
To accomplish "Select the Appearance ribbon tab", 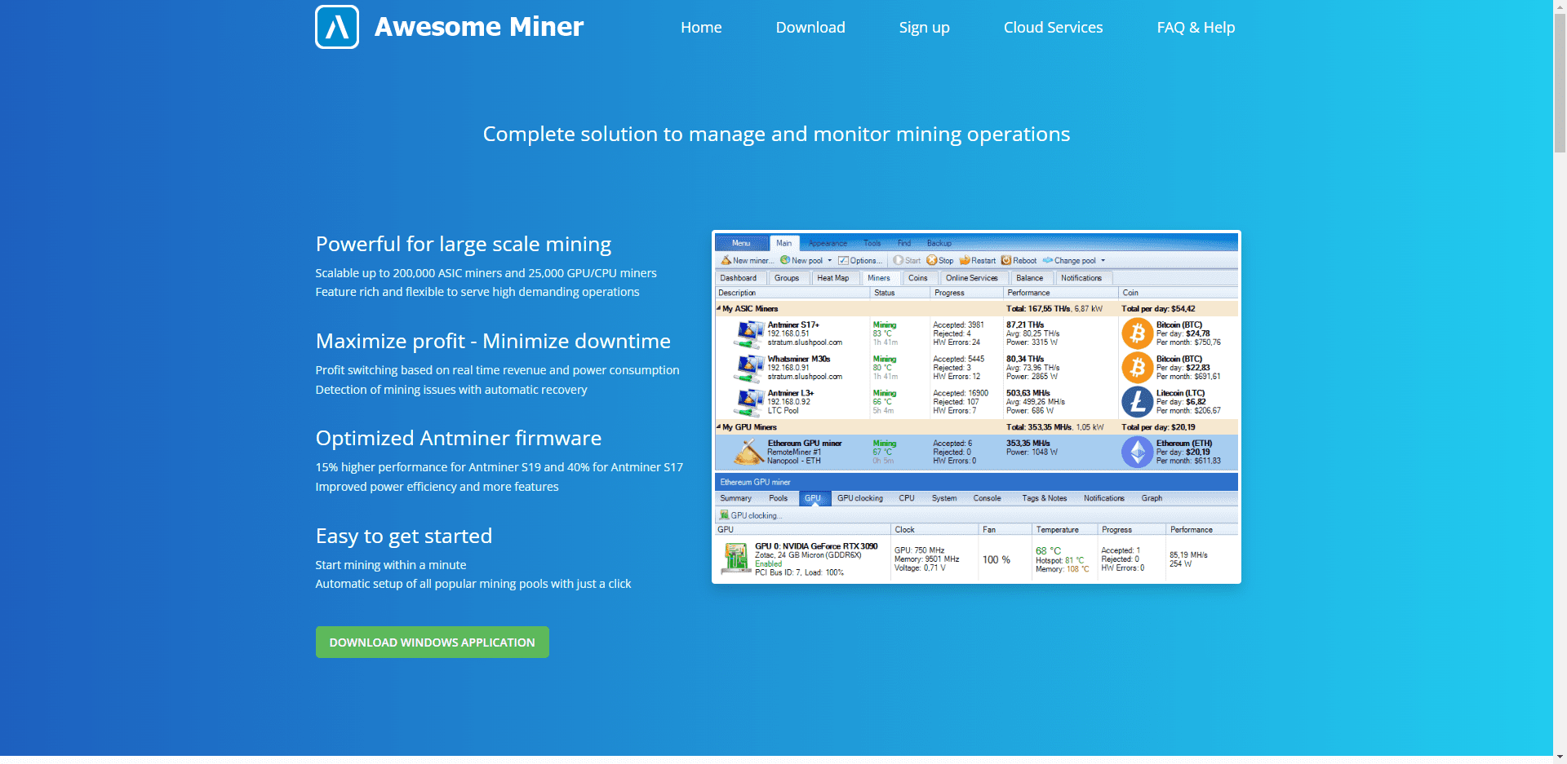I will 828,243.
